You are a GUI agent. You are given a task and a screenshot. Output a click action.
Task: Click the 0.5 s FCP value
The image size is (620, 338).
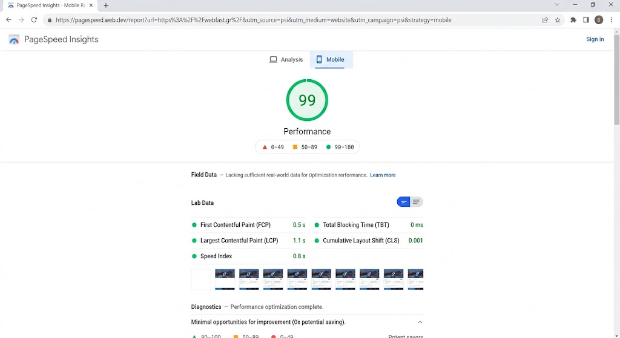tap(299, 225)
